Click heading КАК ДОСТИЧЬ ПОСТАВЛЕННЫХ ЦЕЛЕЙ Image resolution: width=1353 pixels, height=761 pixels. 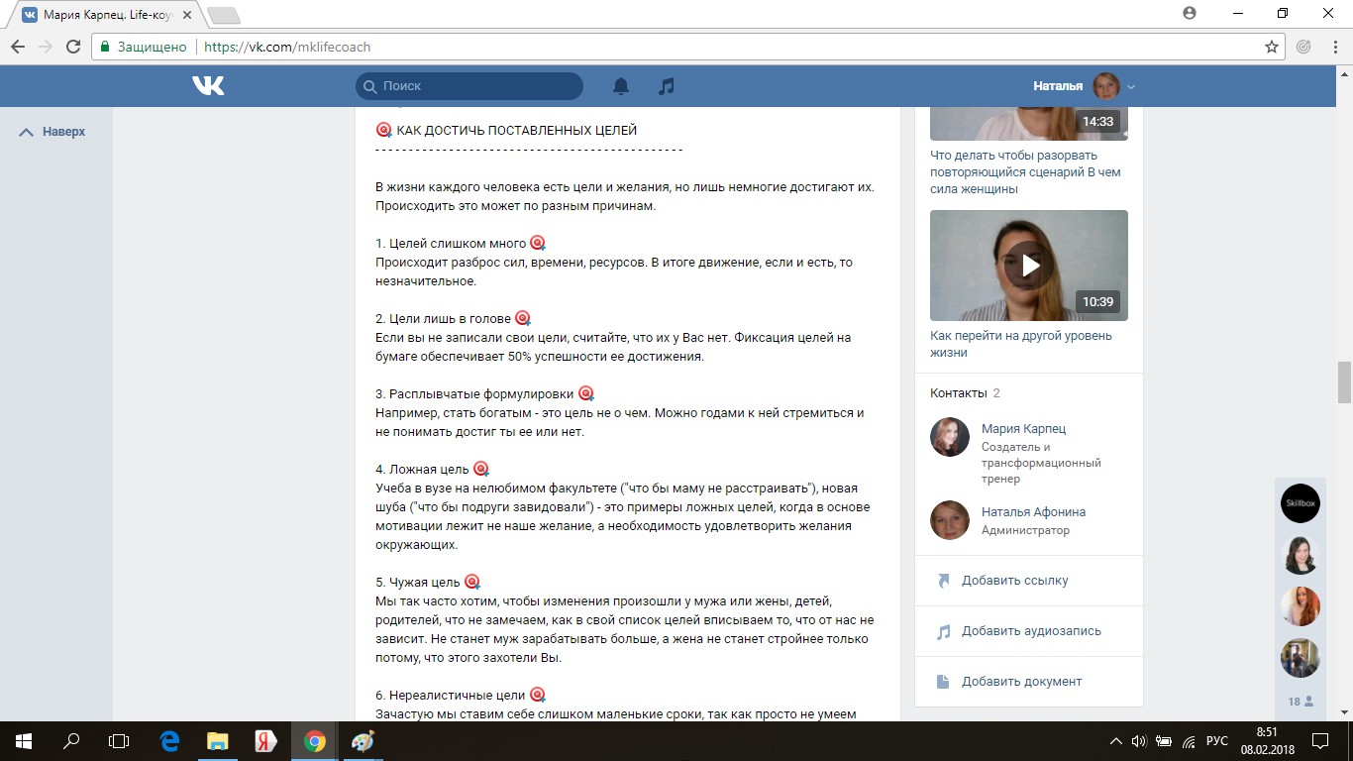click(516, 131)
